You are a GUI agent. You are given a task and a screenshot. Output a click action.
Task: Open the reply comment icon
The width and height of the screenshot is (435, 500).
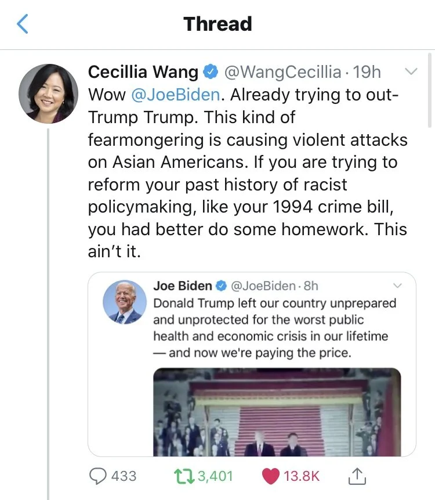pyautogui.click(x=98, y=476)
